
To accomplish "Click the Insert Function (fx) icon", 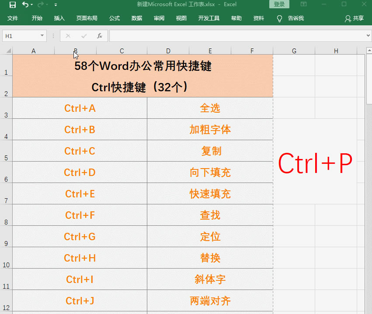I will 100,36.
